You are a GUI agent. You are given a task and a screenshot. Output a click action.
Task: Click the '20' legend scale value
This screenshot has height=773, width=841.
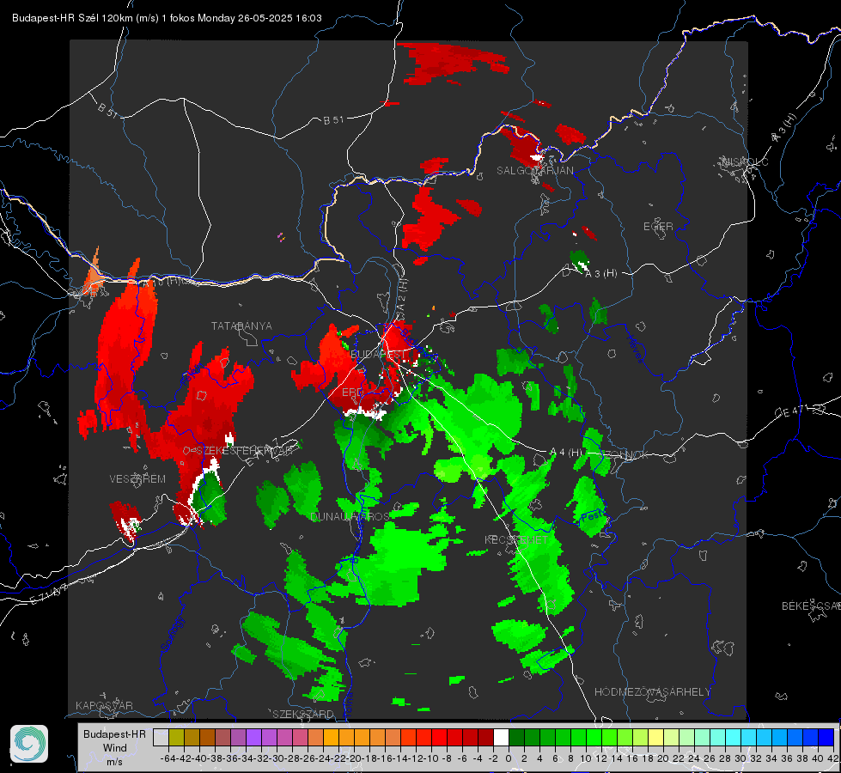tap(663, 758)
